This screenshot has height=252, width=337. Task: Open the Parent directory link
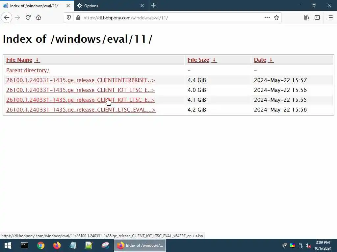28,70
